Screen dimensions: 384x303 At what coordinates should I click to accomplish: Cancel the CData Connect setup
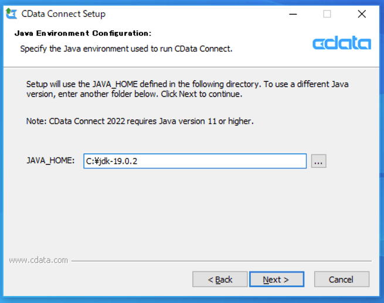342,279
